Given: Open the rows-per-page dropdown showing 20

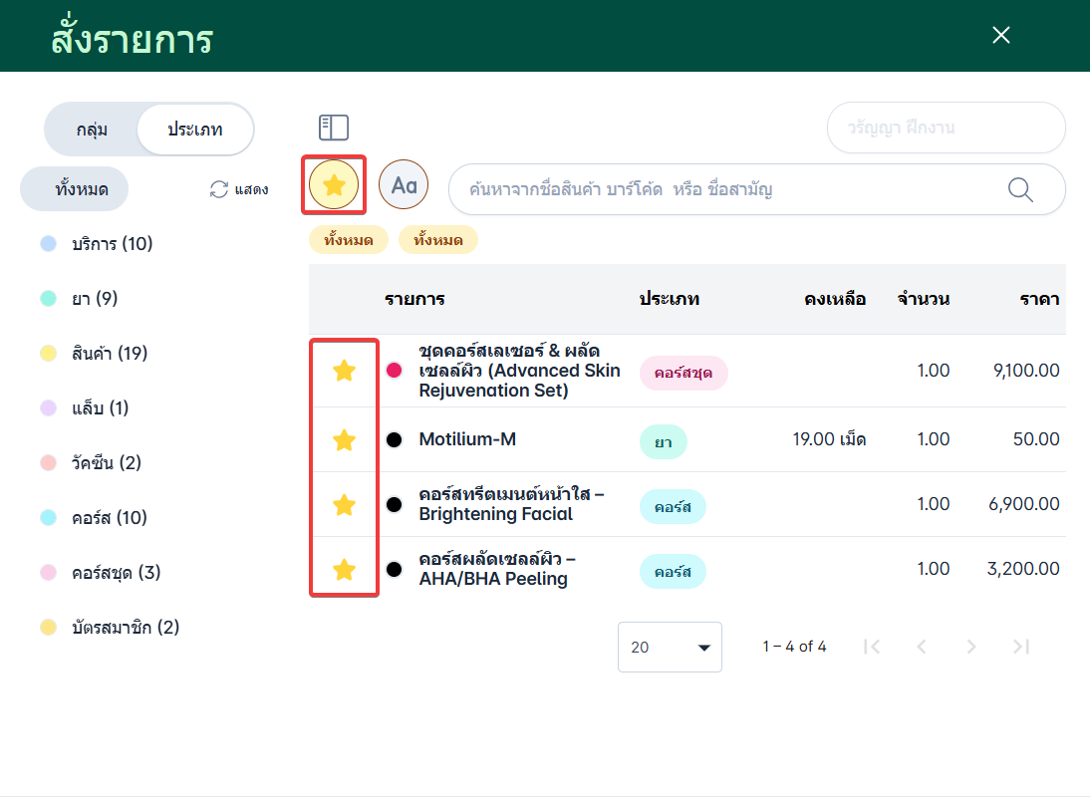Looking at the screenshot, I should click(670, 647).
